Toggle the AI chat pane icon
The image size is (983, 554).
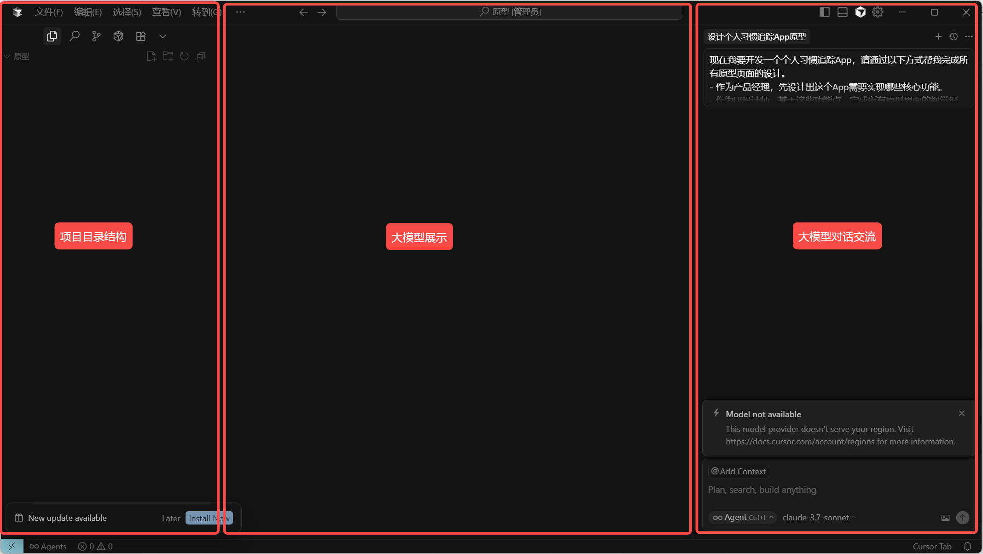[860, 12]
